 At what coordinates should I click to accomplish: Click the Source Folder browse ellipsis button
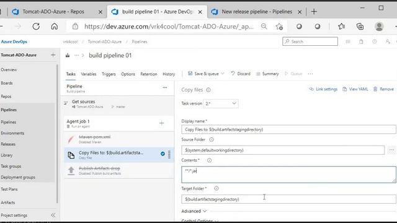point(391,150)
